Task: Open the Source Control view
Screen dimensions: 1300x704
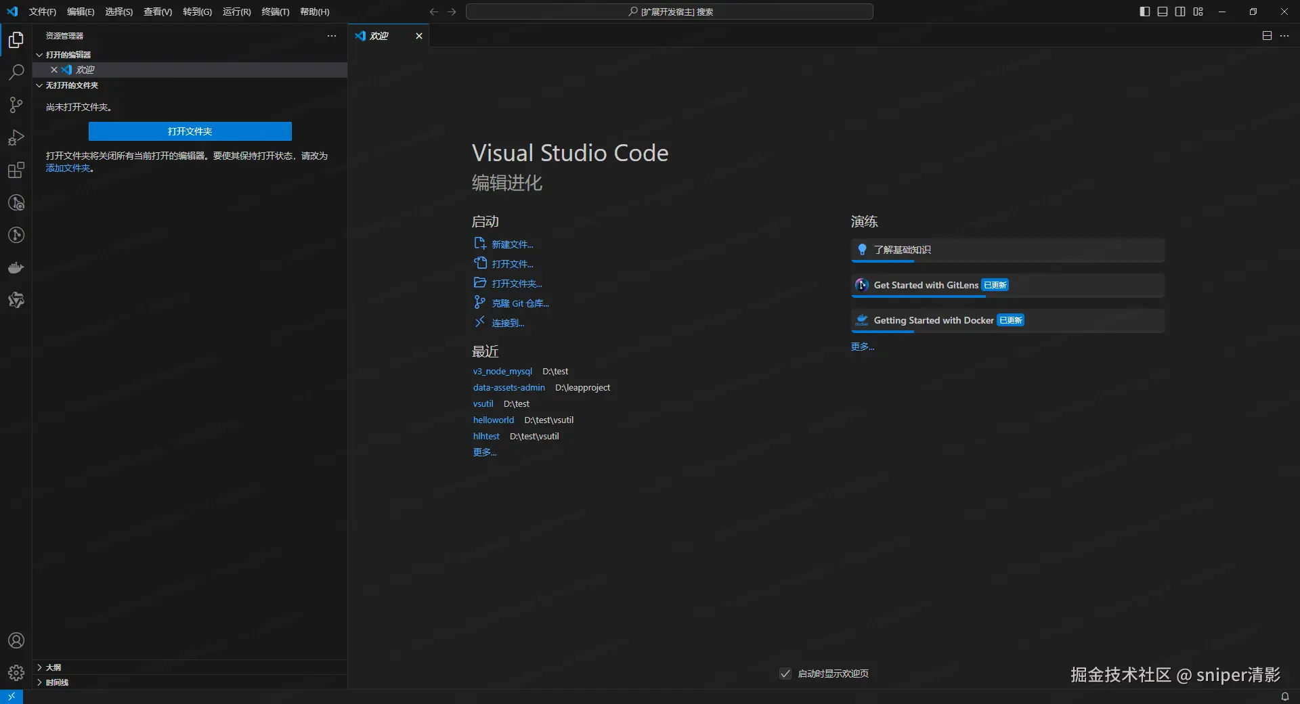Action: [16, 105]
